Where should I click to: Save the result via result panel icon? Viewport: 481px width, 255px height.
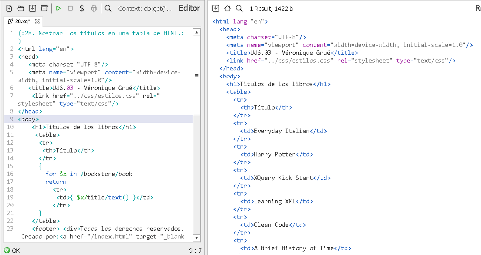(x=216, y=8)
